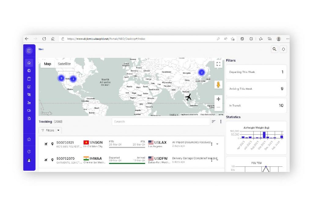Click the magnifier search icon at top right
Viewport: 313px width, 209px height.
tap(274, 49)
